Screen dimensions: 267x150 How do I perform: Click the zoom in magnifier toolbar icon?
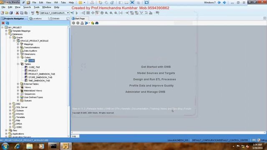(107, 13)
